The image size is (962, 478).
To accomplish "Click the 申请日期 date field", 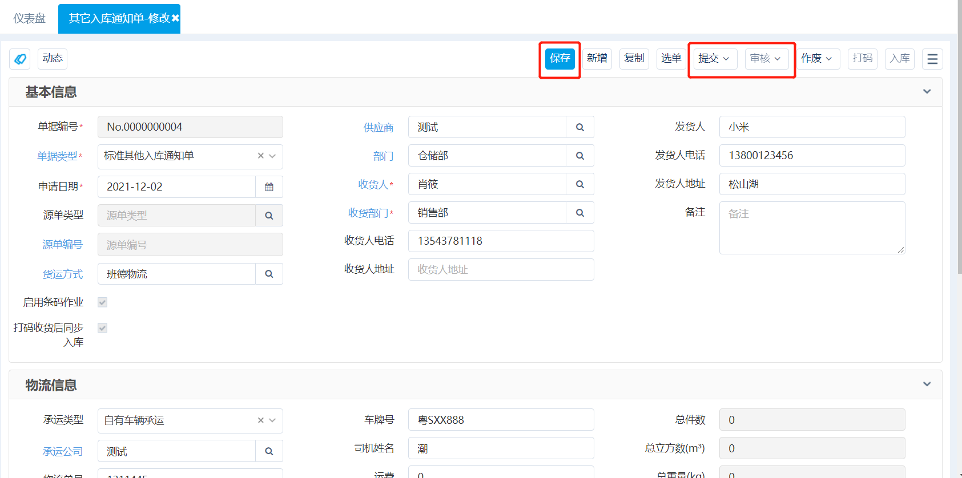I will coord(176,187).
